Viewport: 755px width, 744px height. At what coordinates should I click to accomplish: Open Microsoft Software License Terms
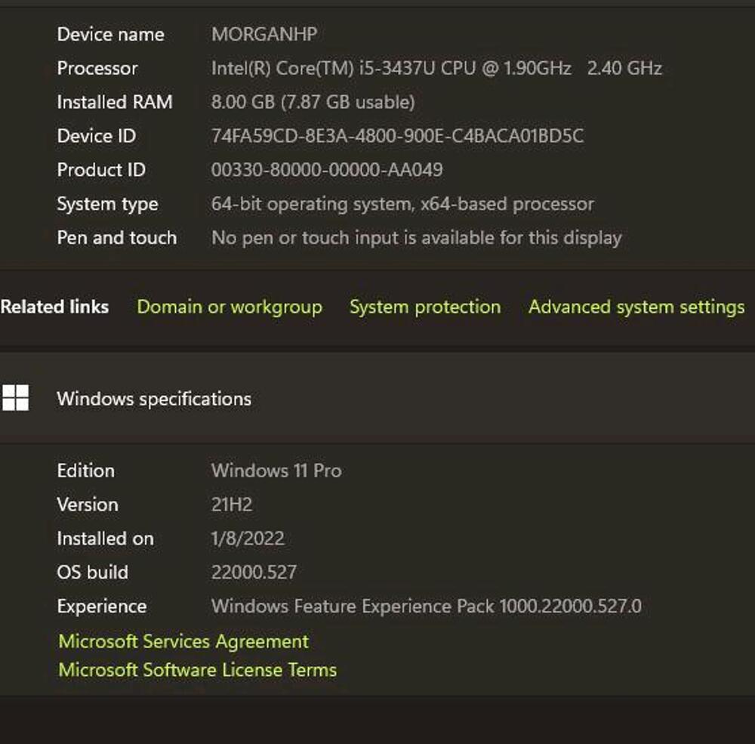[x=197, y=670]
